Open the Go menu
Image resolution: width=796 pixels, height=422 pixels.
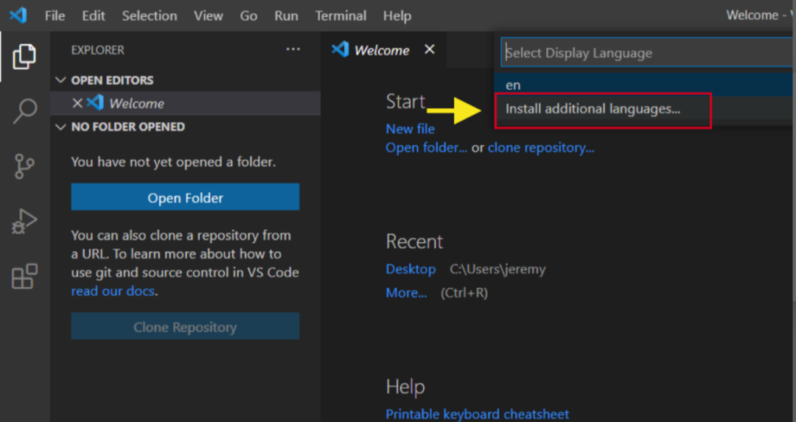248,15
